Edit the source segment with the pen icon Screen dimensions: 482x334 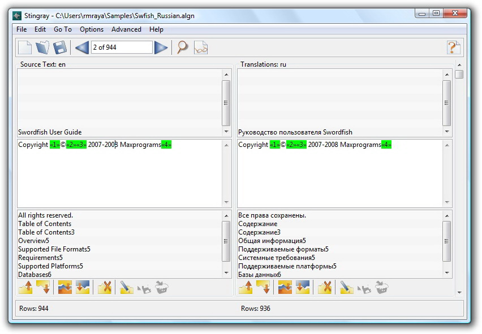click(x=126, y=288)
